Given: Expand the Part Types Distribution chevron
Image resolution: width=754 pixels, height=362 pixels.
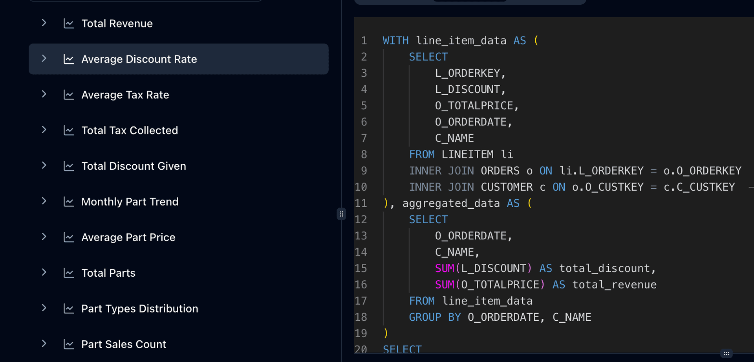Looking at the screenshot, I should tap(44, 308).
